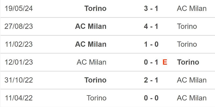This screenshot has width=215, height=107.
Task: Select the 31/10/22 match date
Action: (19, 80)
